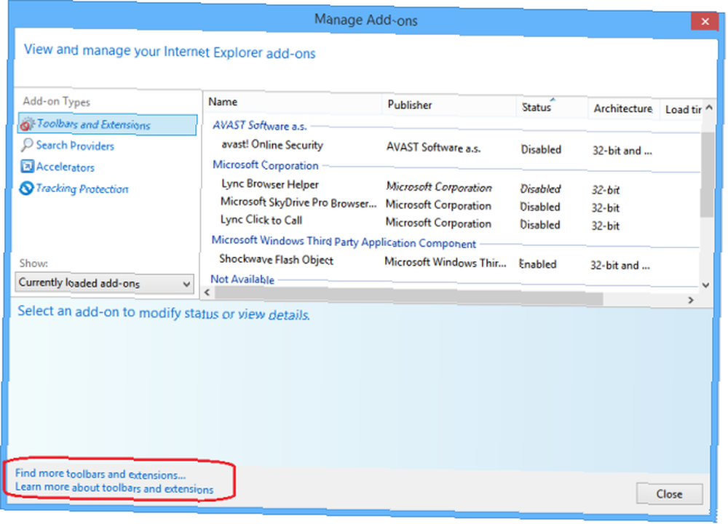Click the vertical scrollbar thumb
The width and height of the screenshot is (728, 524).
click(x=707, y=174)
